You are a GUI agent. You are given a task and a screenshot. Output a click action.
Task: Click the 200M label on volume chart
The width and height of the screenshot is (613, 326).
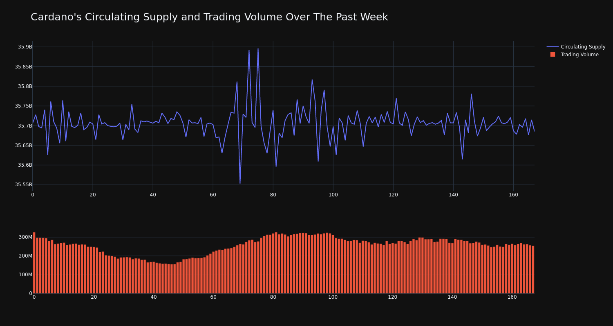click(x=25, y=256)
